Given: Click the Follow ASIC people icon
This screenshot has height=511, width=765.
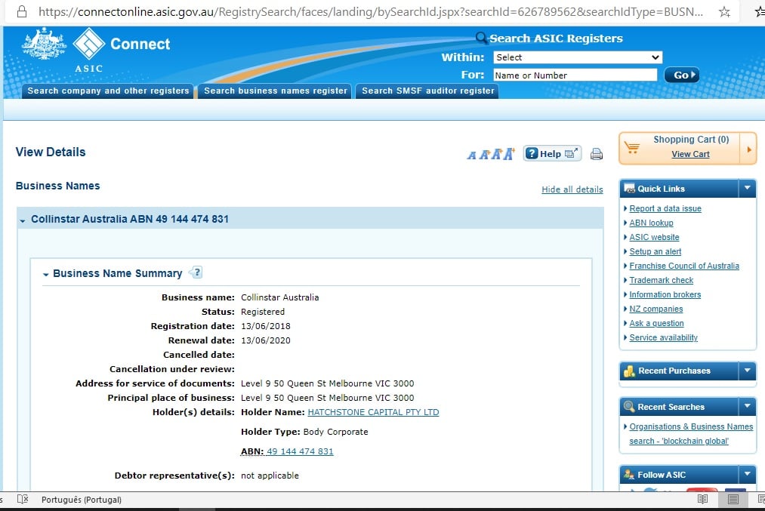Looking at the screenshot, I should coord(629,475).
